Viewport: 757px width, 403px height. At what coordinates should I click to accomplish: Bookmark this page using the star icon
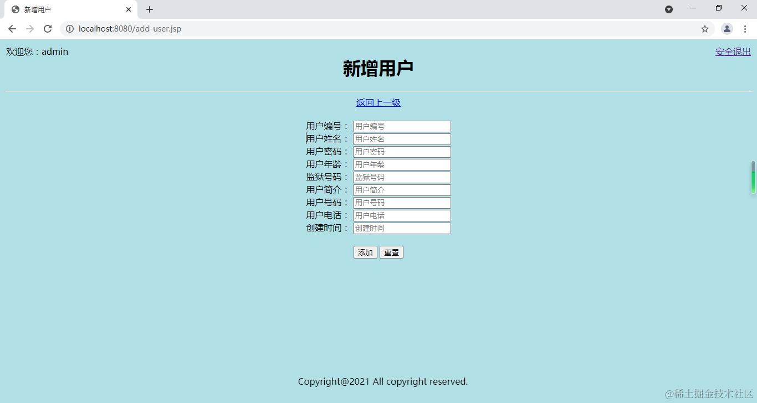click(704, 29)
